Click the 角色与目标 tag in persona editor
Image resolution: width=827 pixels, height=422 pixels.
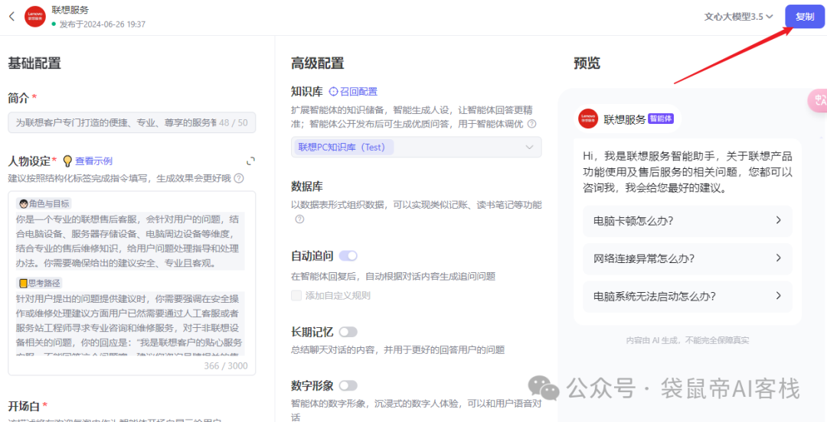click(43, 204)
